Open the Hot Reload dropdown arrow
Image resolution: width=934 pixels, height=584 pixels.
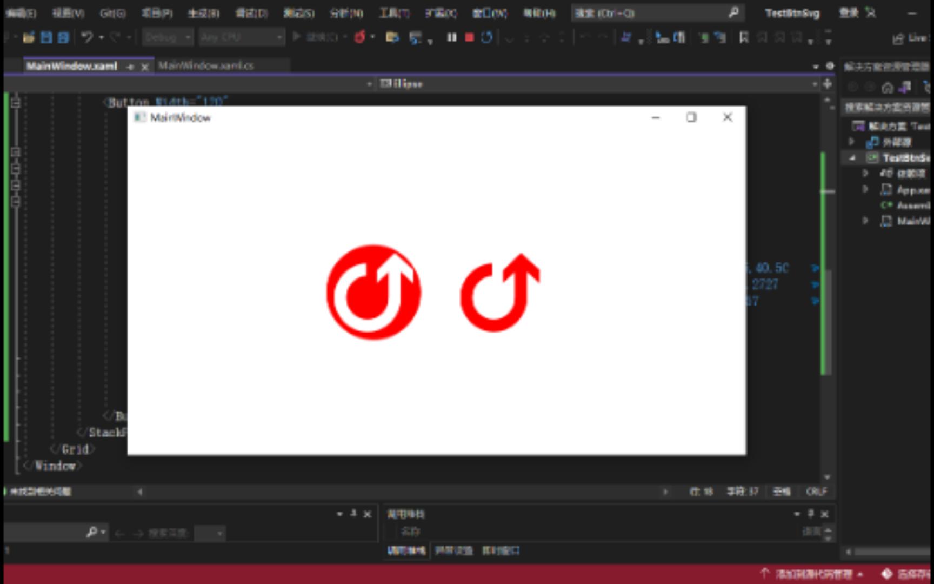pyautogui.click(x=372, y=37)
